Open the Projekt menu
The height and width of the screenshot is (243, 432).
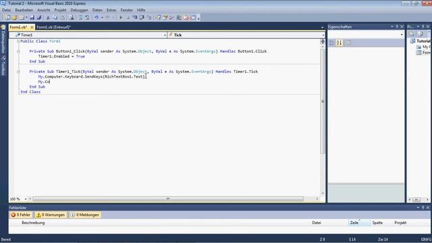[60, 10]
